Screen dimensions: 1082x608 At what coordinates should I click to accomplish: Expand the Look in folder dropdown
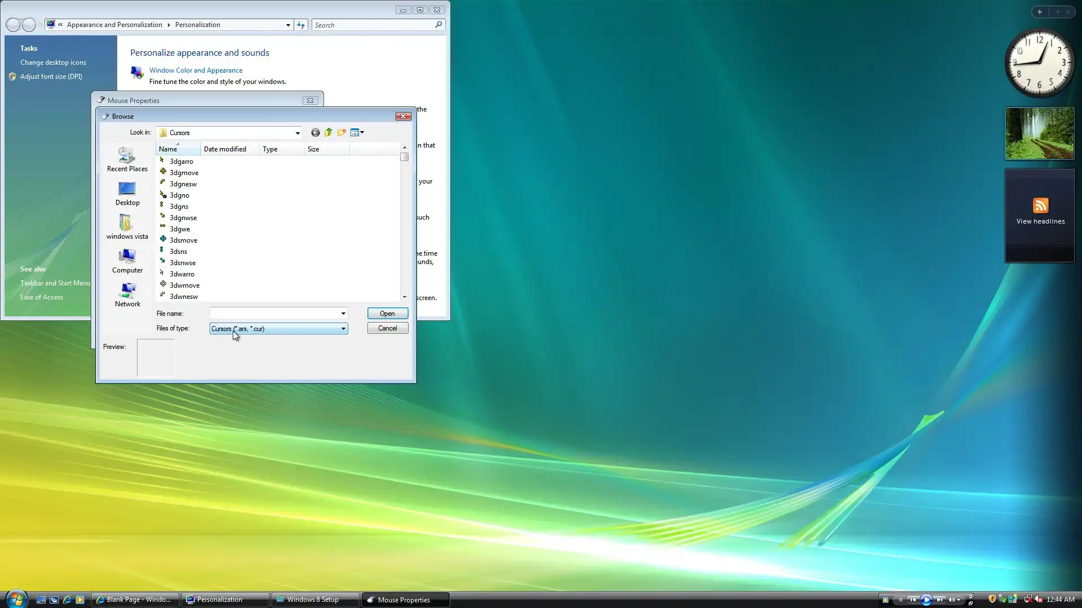coord(298,133)
